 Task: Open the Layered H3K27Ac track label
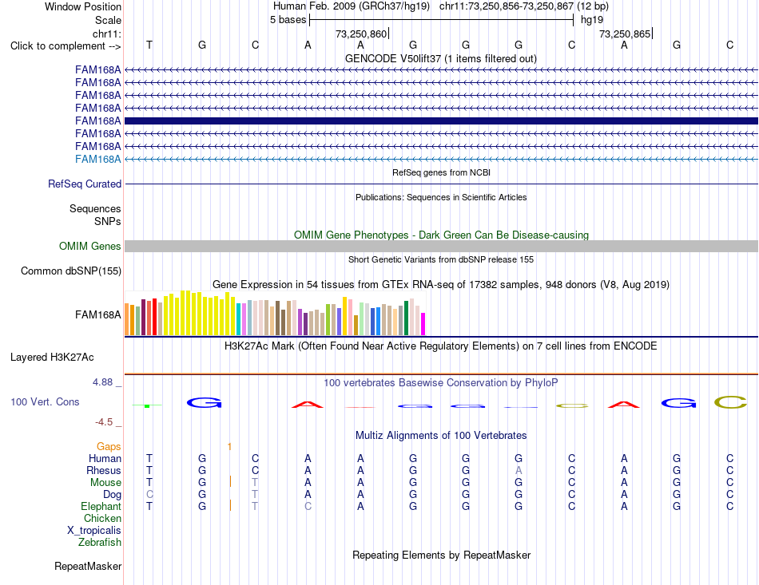52,358
